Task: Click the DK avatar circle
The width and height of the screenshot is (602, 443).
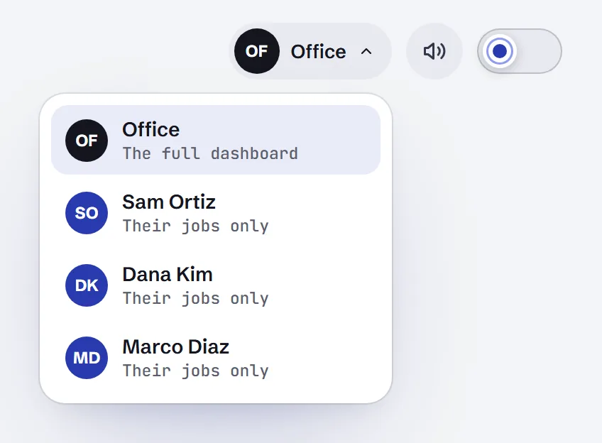Action: 87,285
